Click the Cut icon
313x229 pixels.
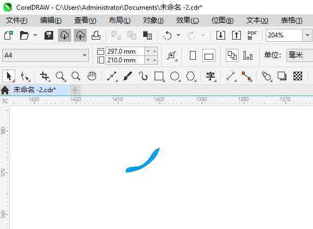[x=116, y=35]
